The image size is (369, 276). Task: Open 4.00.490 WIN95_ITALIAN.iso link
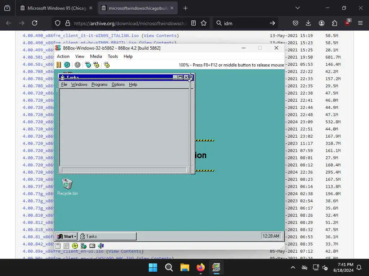click(x=80, y=36)
